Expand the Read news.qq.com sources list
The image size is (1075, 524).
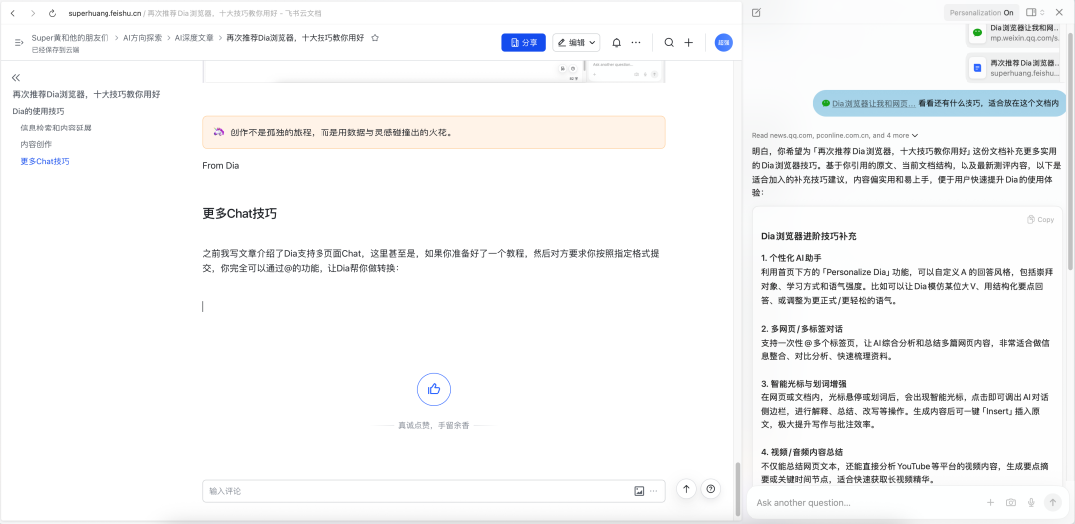point(835,135)
